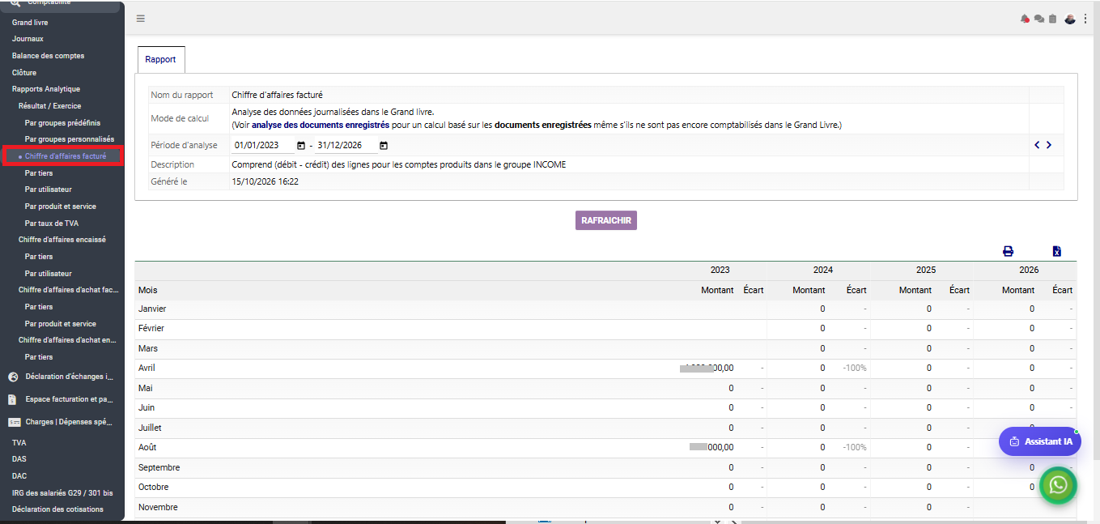Go to Clôture menu item
The width and height of the screenshot is (1100, 524).
coord(23,73)
